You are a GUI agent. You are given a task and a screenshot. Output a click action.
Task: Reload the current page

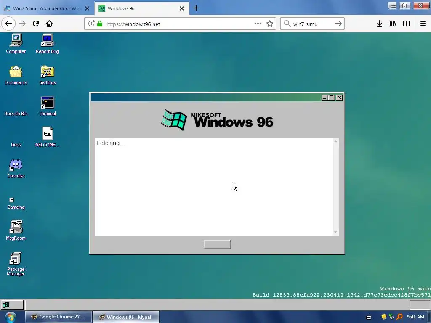36,24
